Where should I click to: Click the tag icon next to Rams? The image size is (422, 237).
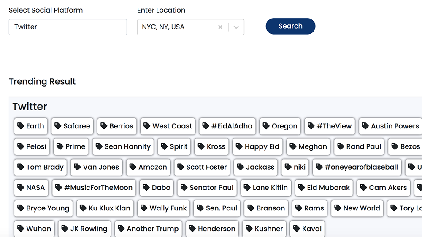299,208
